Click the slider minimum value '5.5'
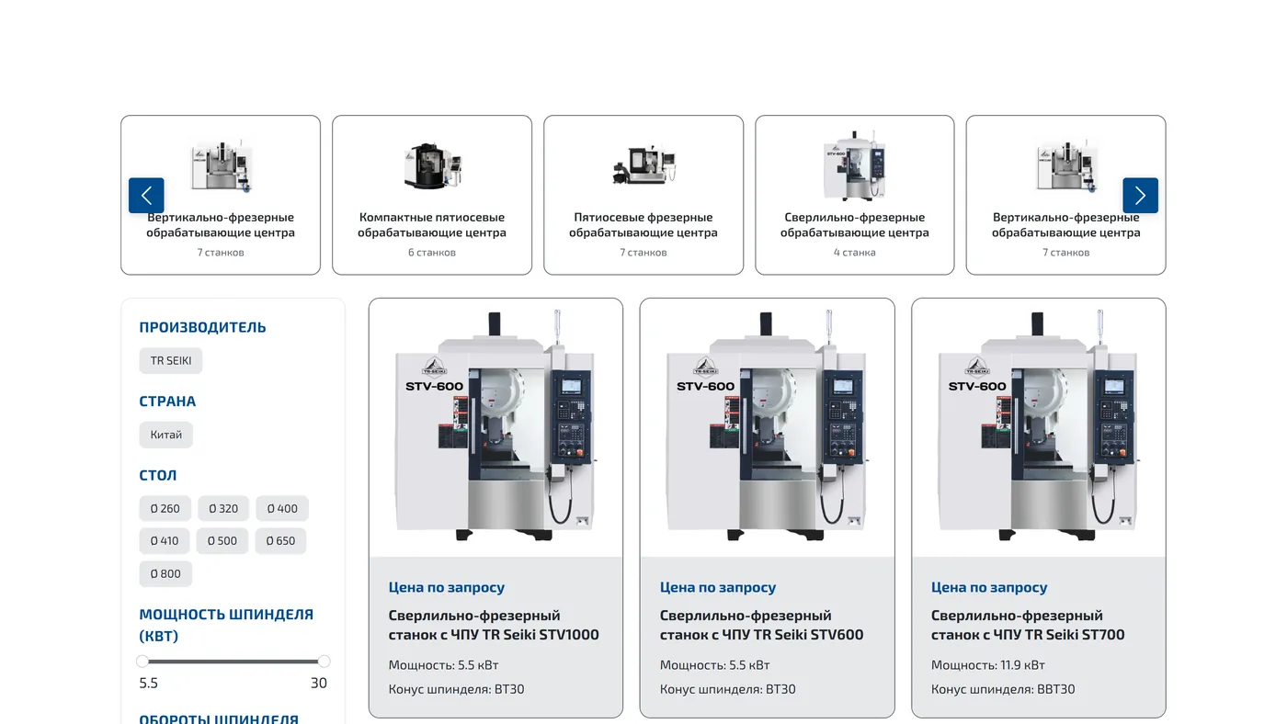Viewport: 1287px width, 724px height. tap(149, 683)
